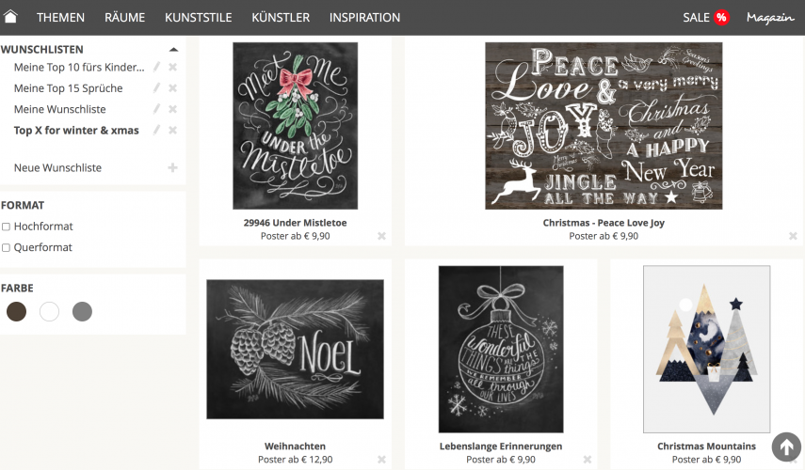Image resolution: width=805 pixels, height=470 pixels.
Task: Open the Themen menu
Action: pos(60,18)
